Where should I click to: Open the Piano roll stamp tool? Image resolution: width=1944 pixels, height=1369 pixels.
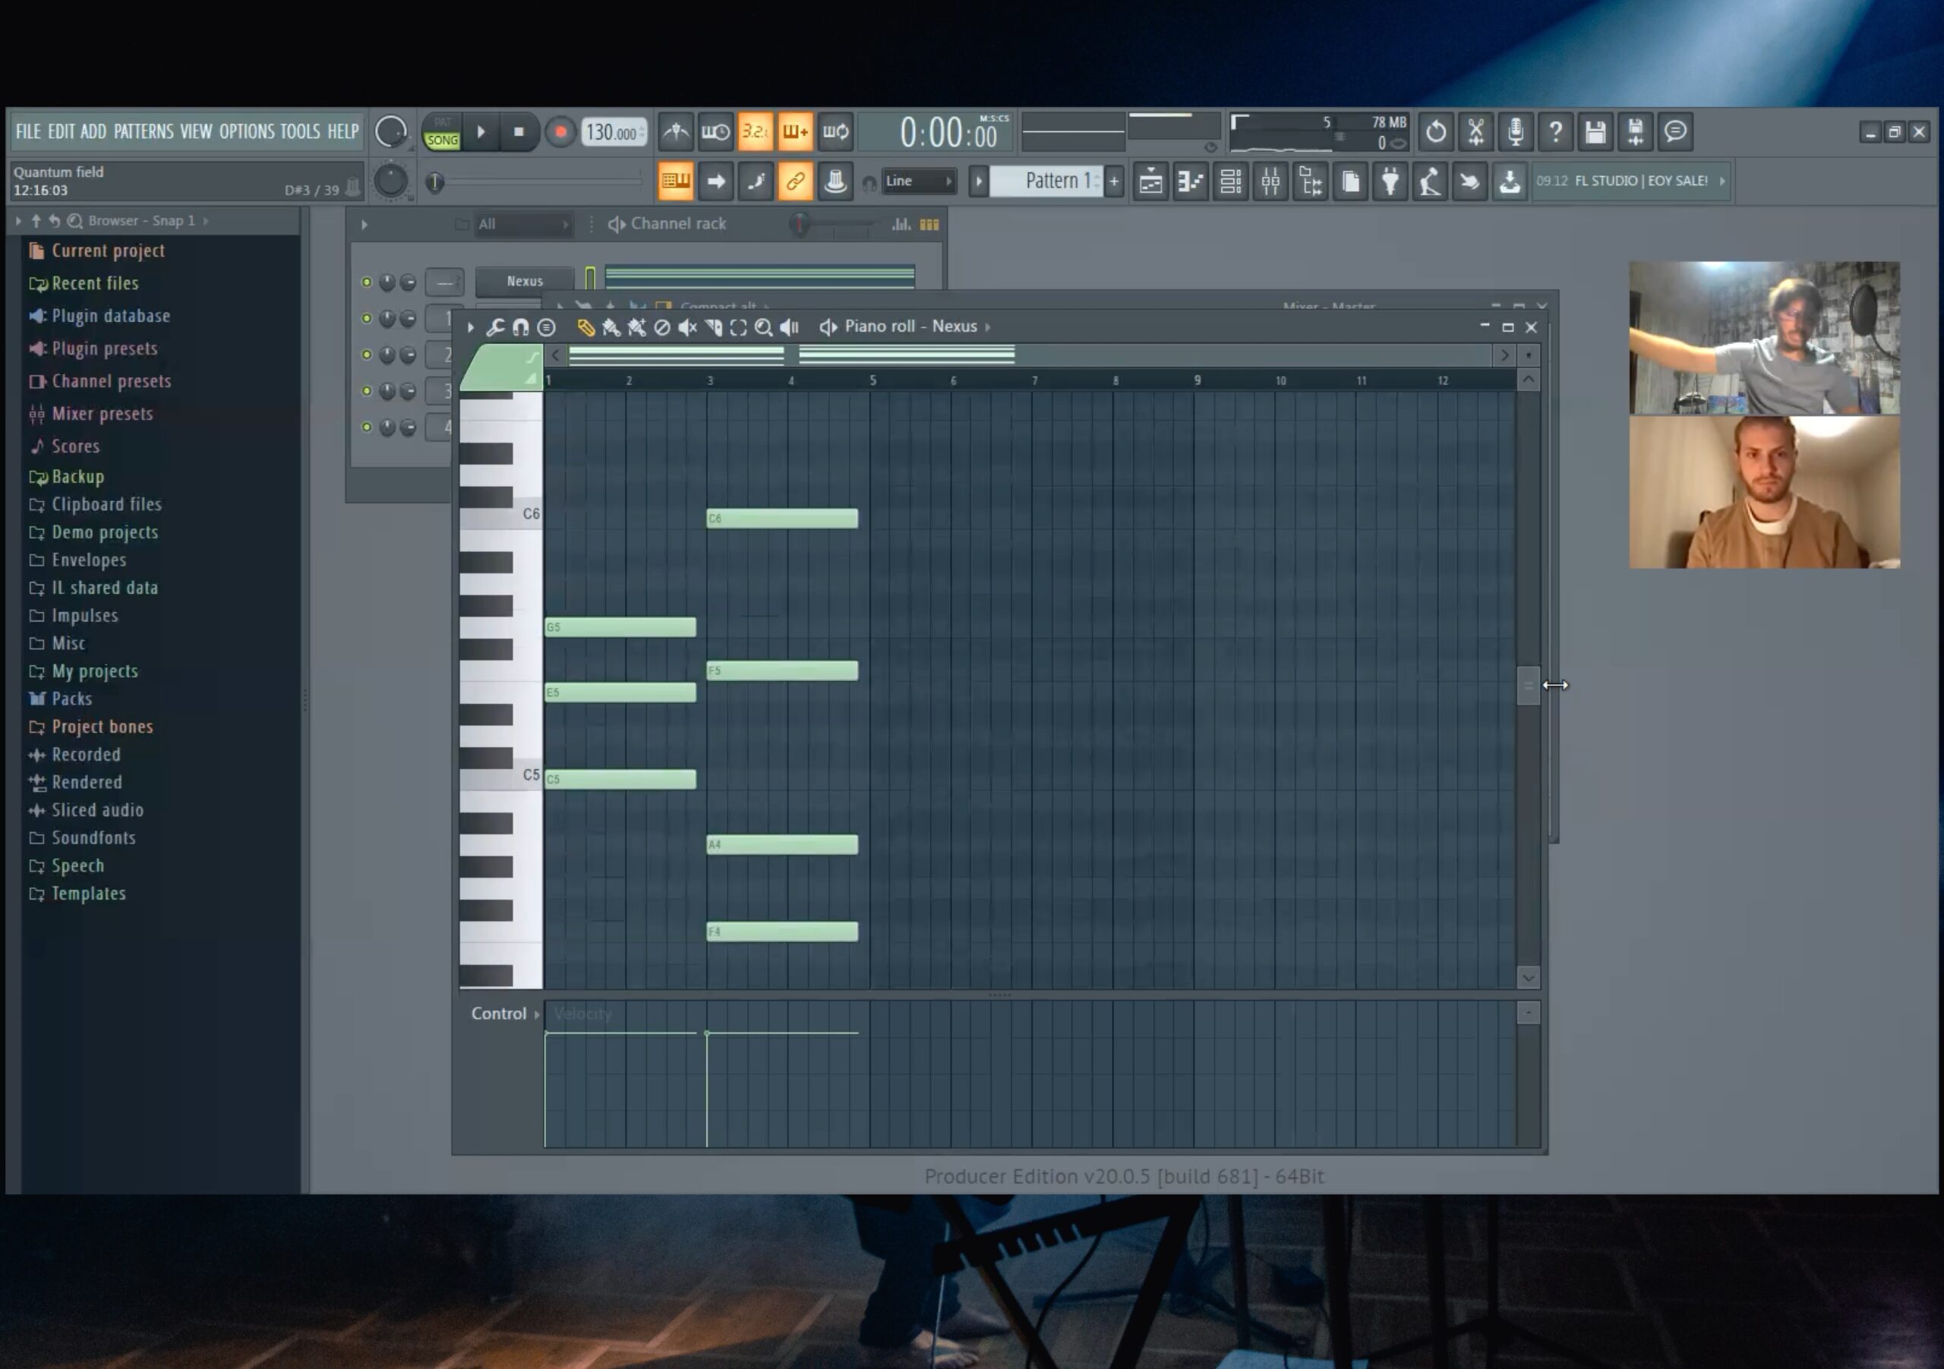pyautogui.click(x=547, y=328)
